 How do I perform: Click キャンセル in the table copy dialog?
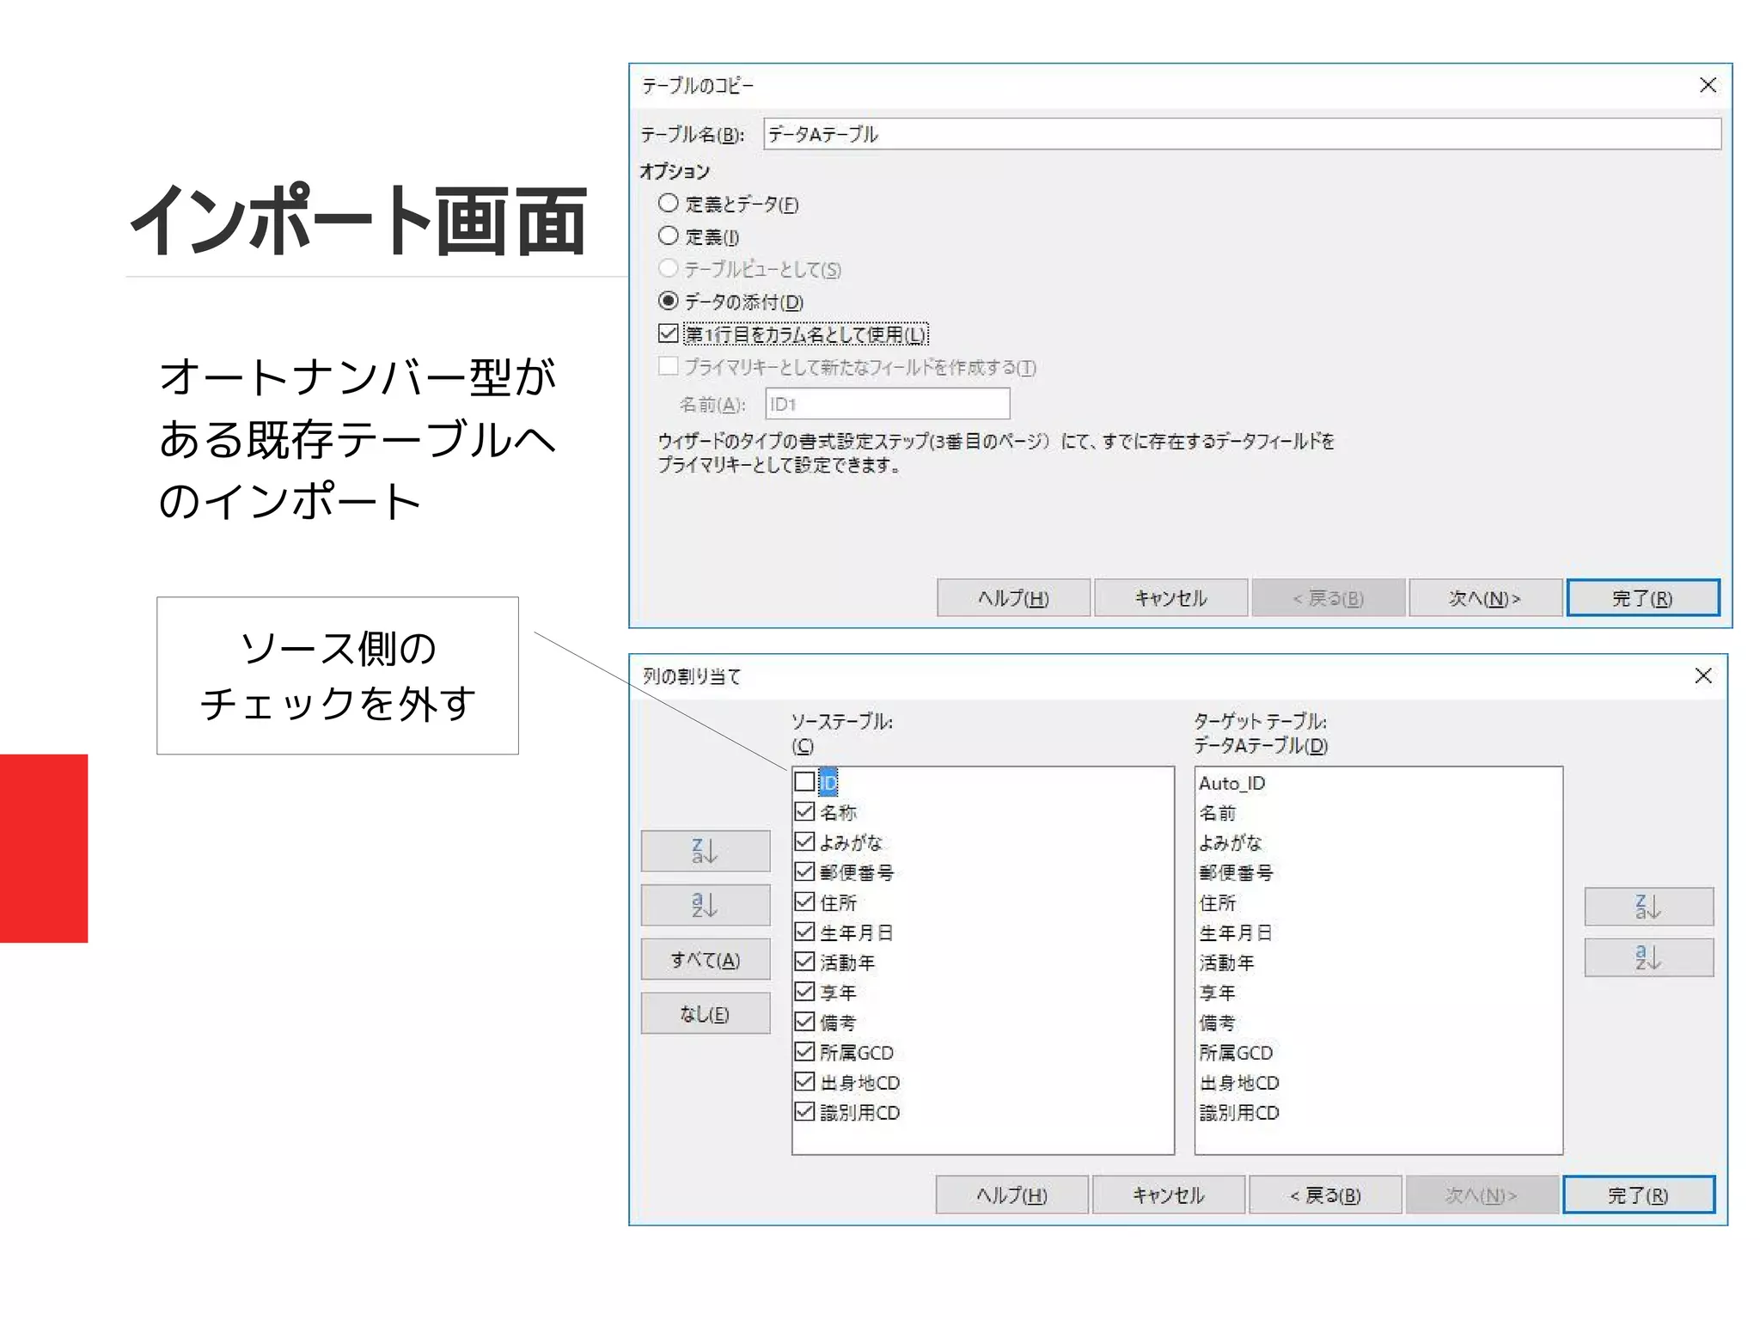(1170, 598)
